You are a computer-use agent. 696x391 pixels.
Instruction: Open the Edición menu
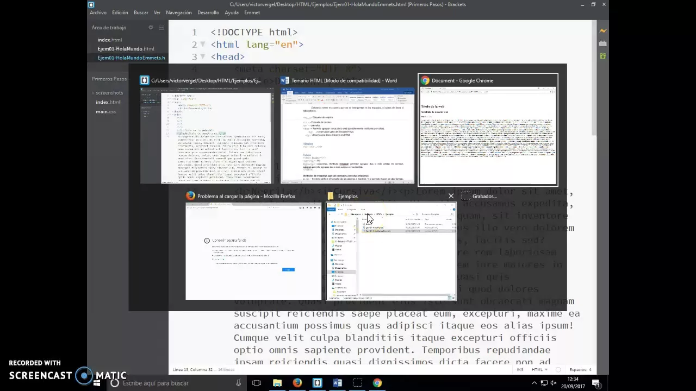pos(120,12)
